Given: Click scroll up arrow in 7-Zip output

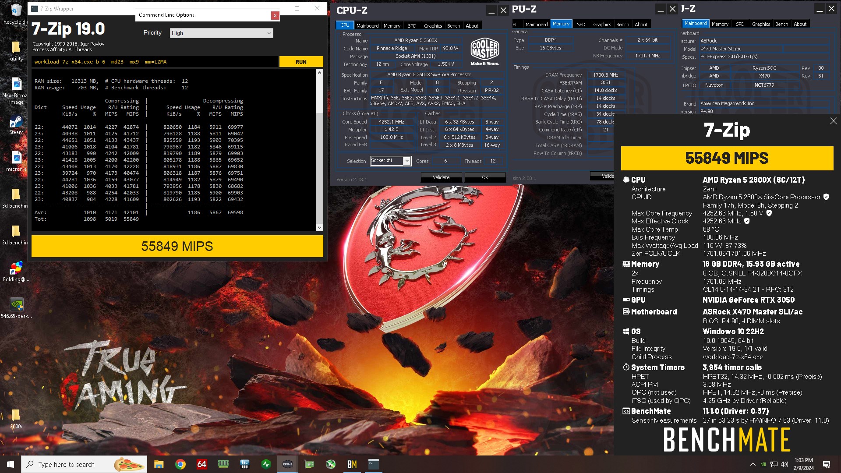Looking at the screenshot, I should pyautogui.click(x=319, y=73).
